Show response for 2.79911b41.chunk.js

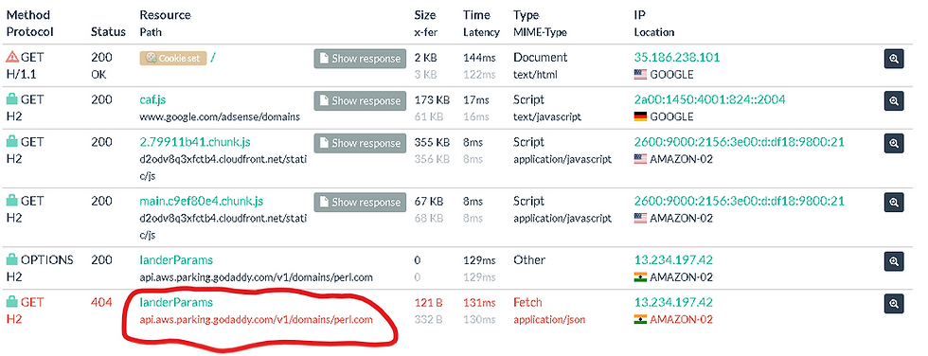[x=360, y=143]
